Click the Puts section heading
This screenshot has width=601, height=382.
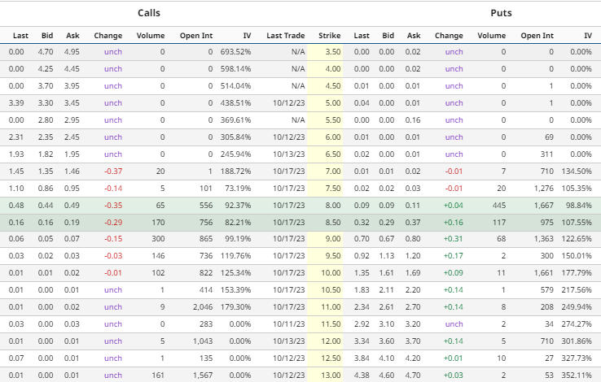[501, 13]
